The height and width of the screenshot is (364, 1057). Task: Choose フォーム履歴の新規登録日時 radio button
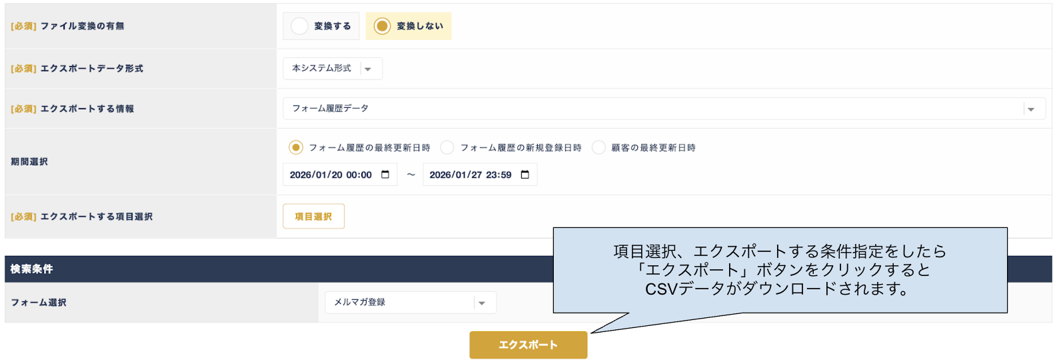[x=447, y=147]
